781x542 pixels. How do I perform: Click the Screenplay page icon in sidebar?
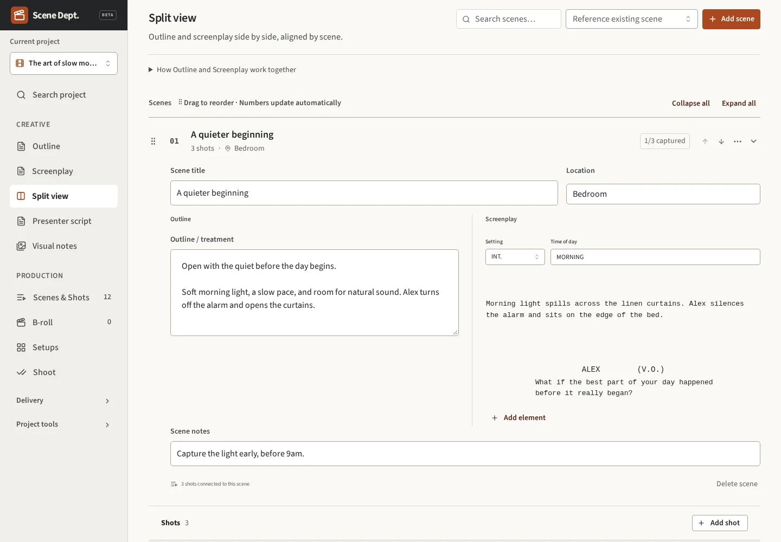coord(21,171)
